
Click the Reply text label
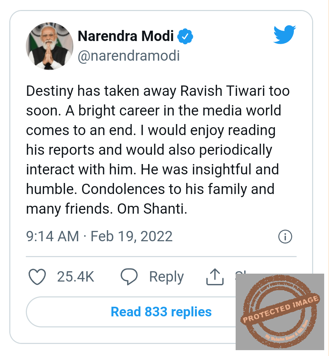click(166, 277)
